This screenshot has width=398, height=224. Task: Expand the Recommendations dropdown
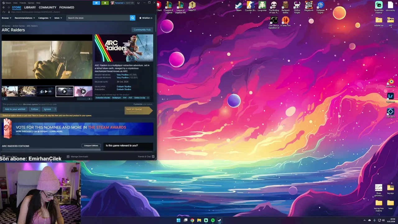pos(25,18)
